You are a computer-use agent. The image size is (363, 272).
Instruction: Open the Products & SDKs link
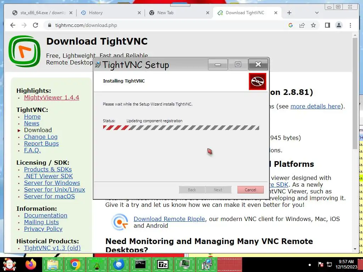point(48,169)
